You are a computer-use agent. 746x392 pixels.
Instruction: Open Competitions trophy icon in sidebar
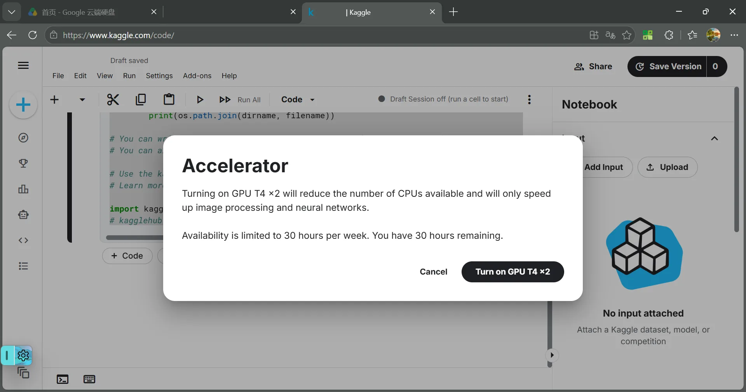pyautogui.click(x=23, y=163)
